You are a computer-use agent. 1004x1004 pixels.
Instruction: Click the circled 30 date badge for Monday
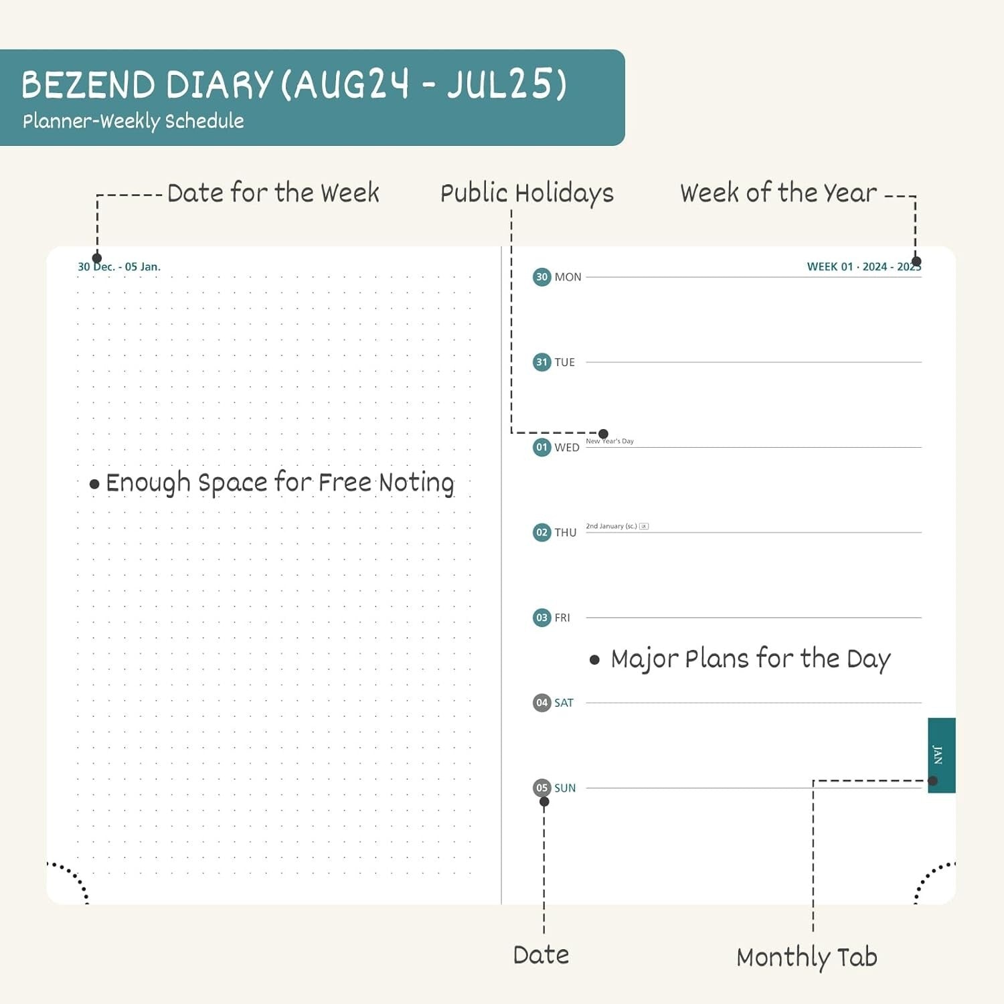(x=541, y=277)
